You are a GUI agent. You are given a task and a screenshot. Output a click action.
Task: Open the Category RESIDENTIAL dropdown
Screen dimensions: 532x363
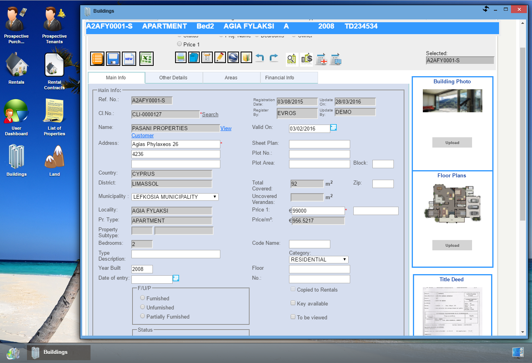coord(319,259)
